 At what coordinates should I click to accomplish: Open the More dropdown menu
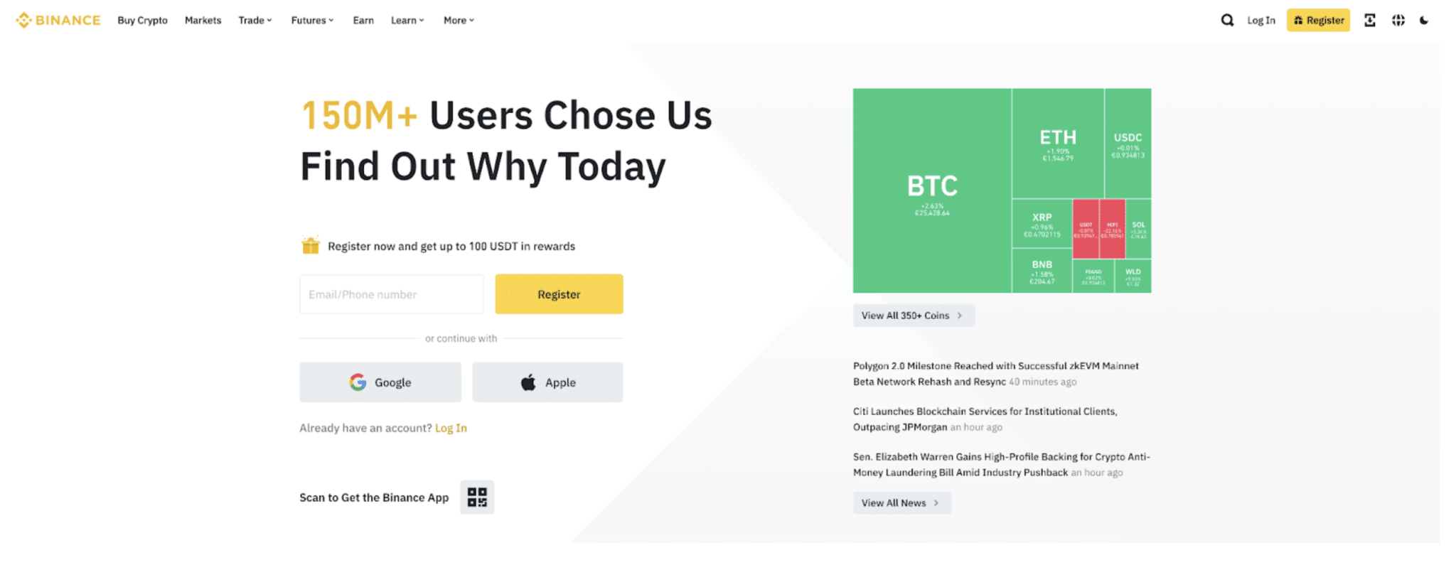coord(459,21)
